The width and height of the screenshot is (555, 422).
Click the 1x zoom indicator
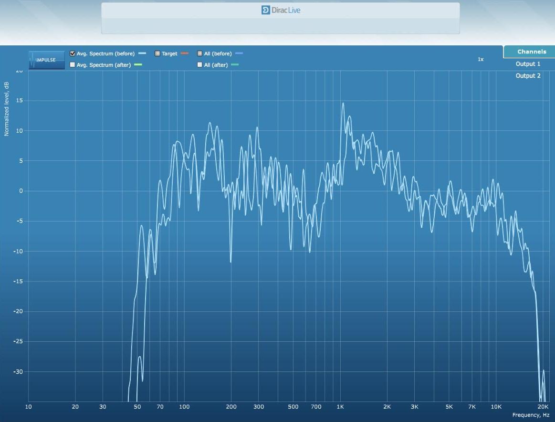(x=481, y=60)
